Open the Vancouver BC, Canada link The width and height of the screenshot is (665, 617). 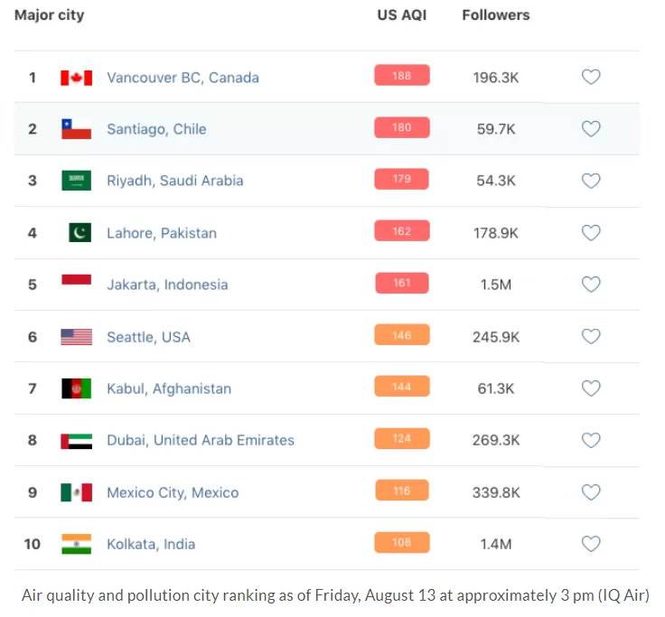[x=183, y=78]
